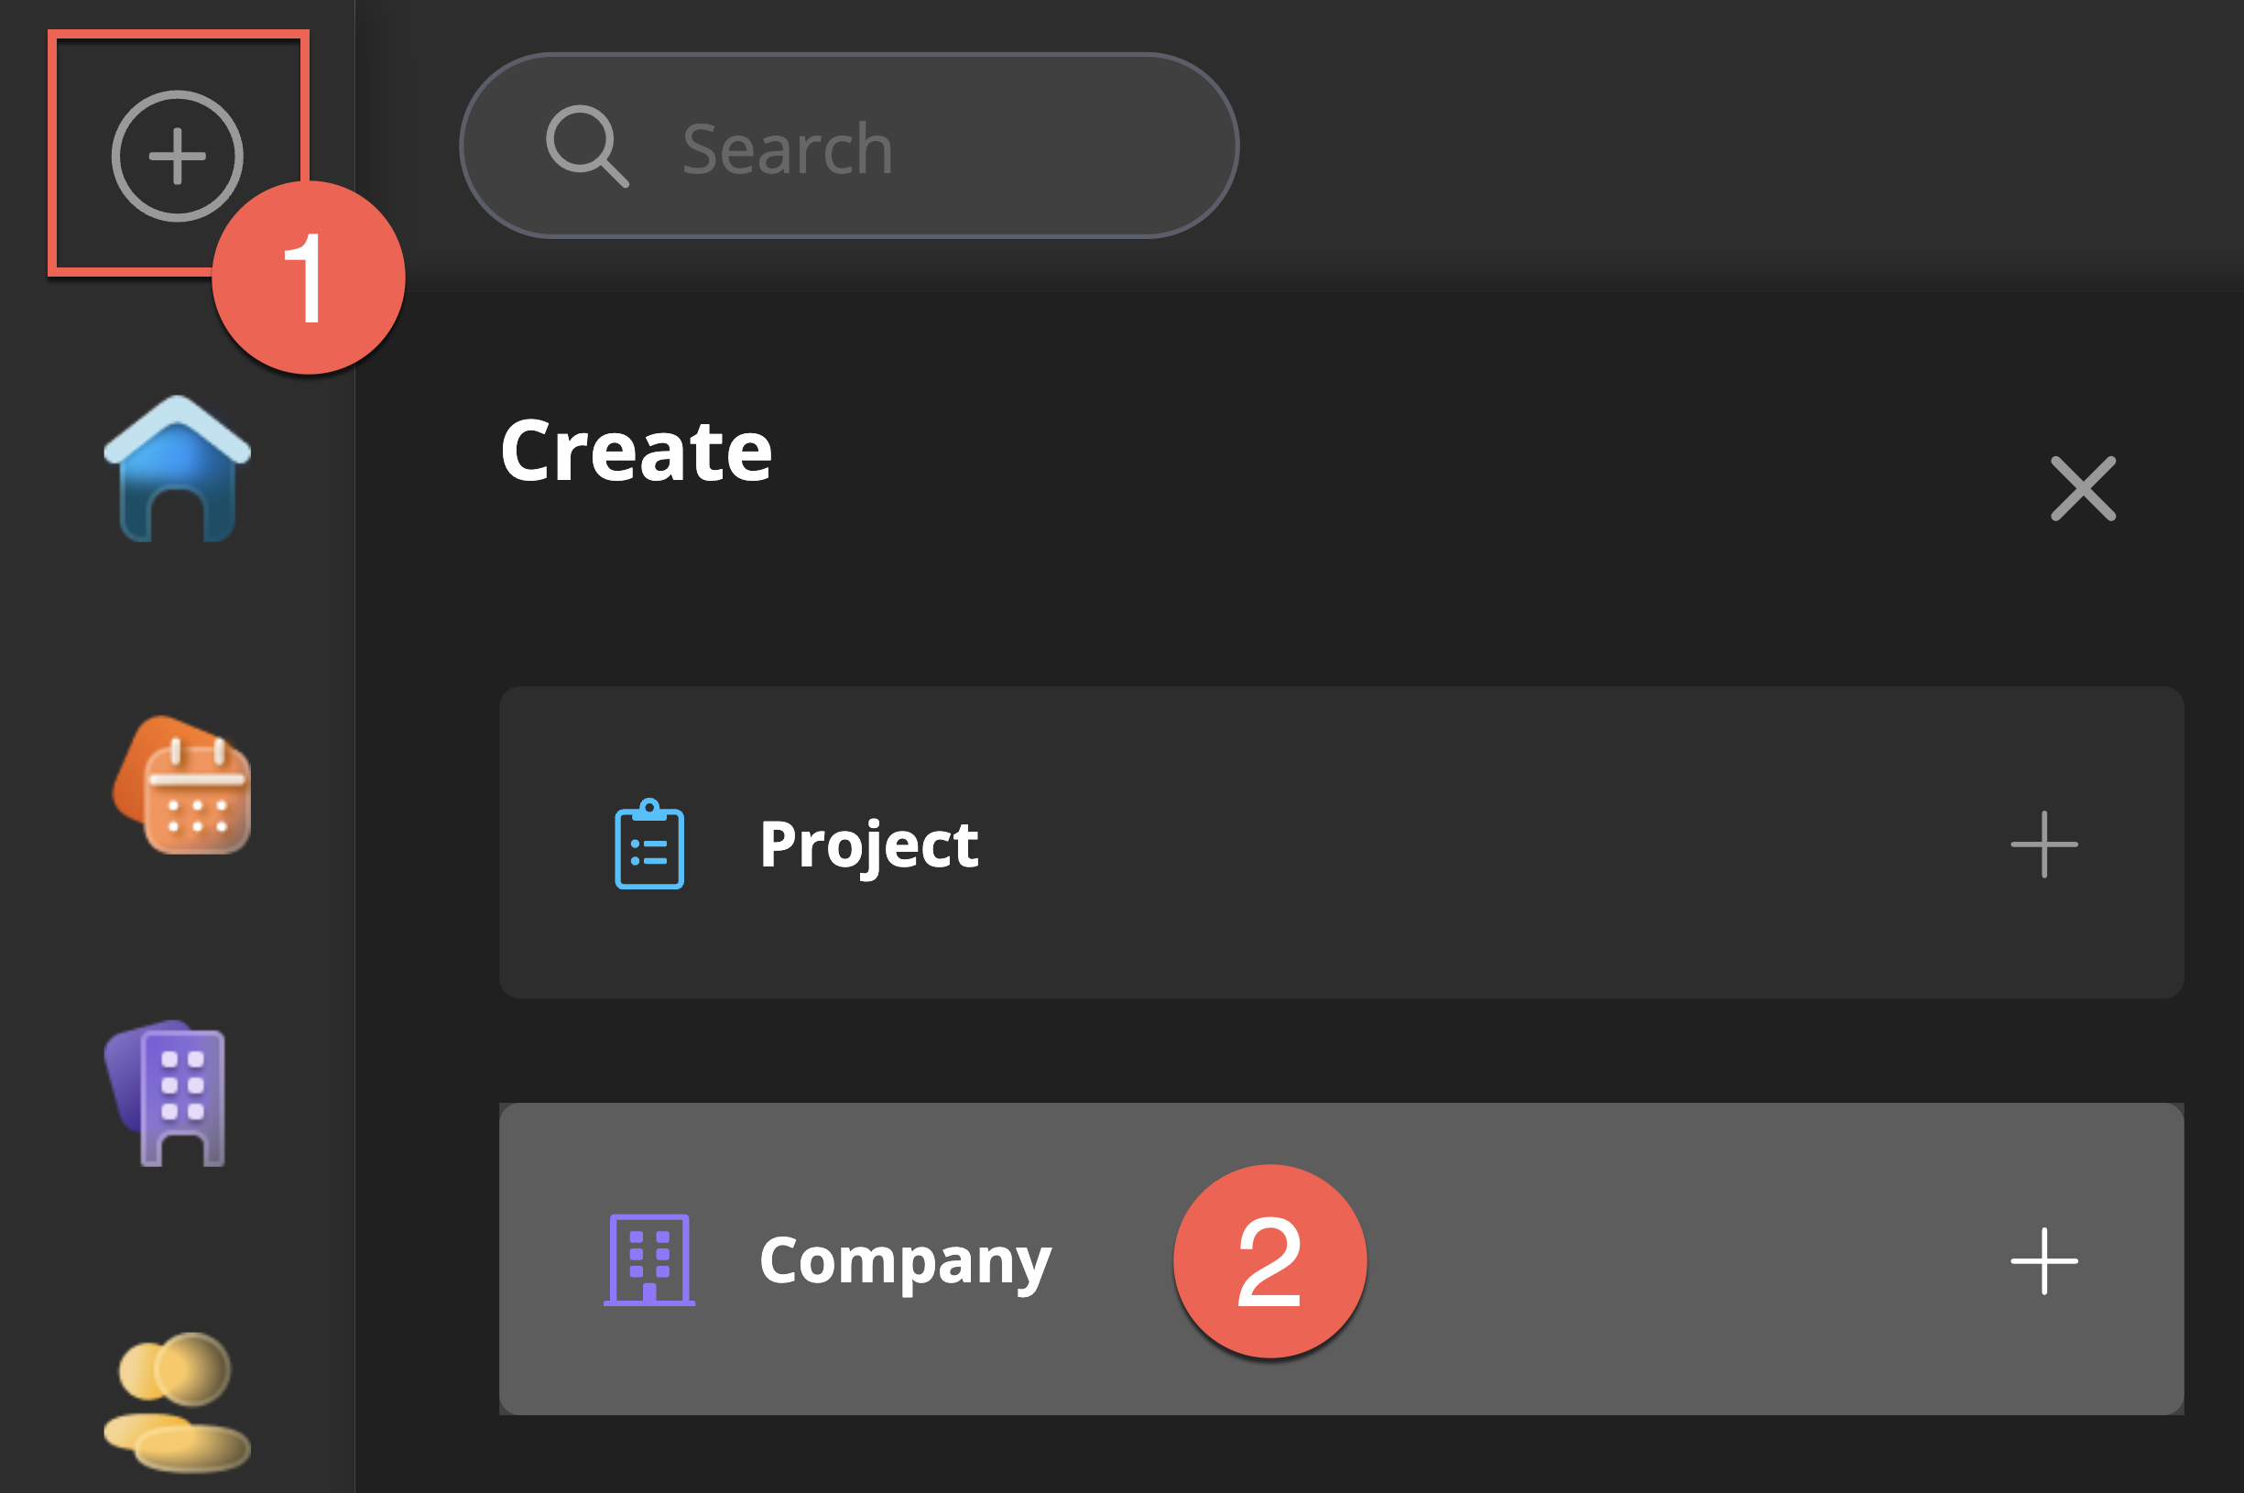Image resolution: width=2244 pixels, height=1493 pixels.
Task: Click the blue clipboard Project icon
Action: [x=649, y=845]
